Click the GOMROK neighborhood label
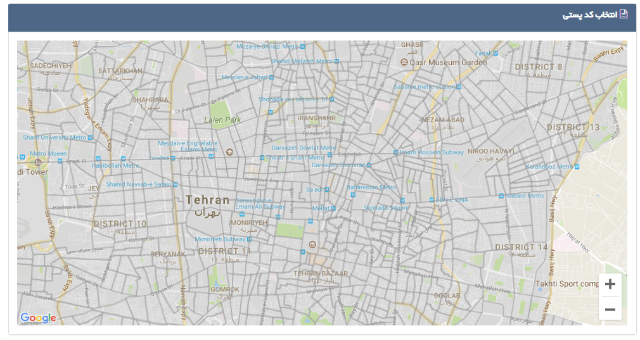 [x=225, y=289]
